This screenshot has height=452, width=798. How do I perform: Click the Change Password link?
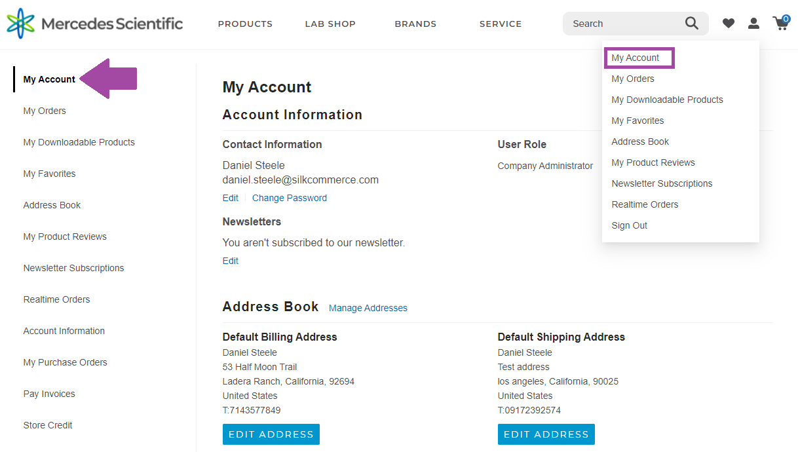(x=289, y=198)
